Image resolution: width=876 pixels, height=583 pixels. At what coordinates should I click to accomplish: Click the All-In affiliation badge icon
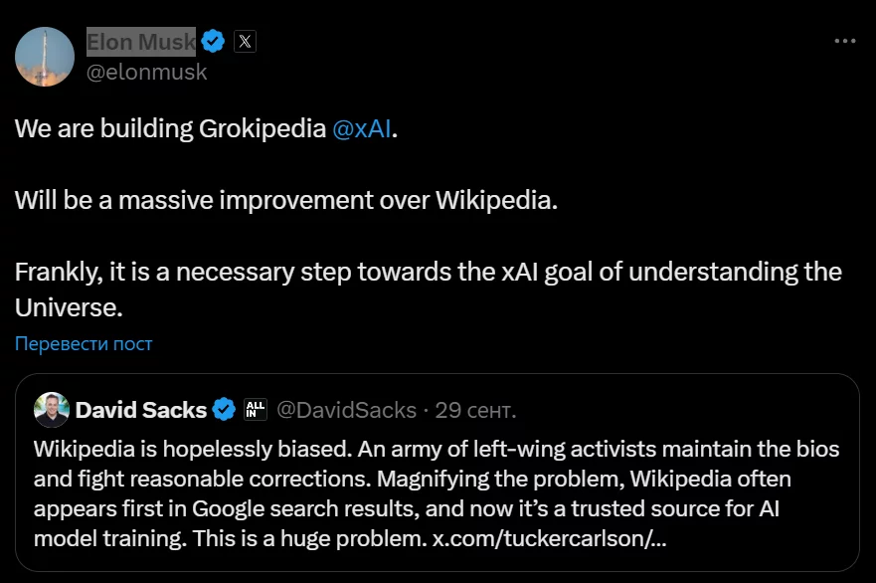tap(256, 410)
